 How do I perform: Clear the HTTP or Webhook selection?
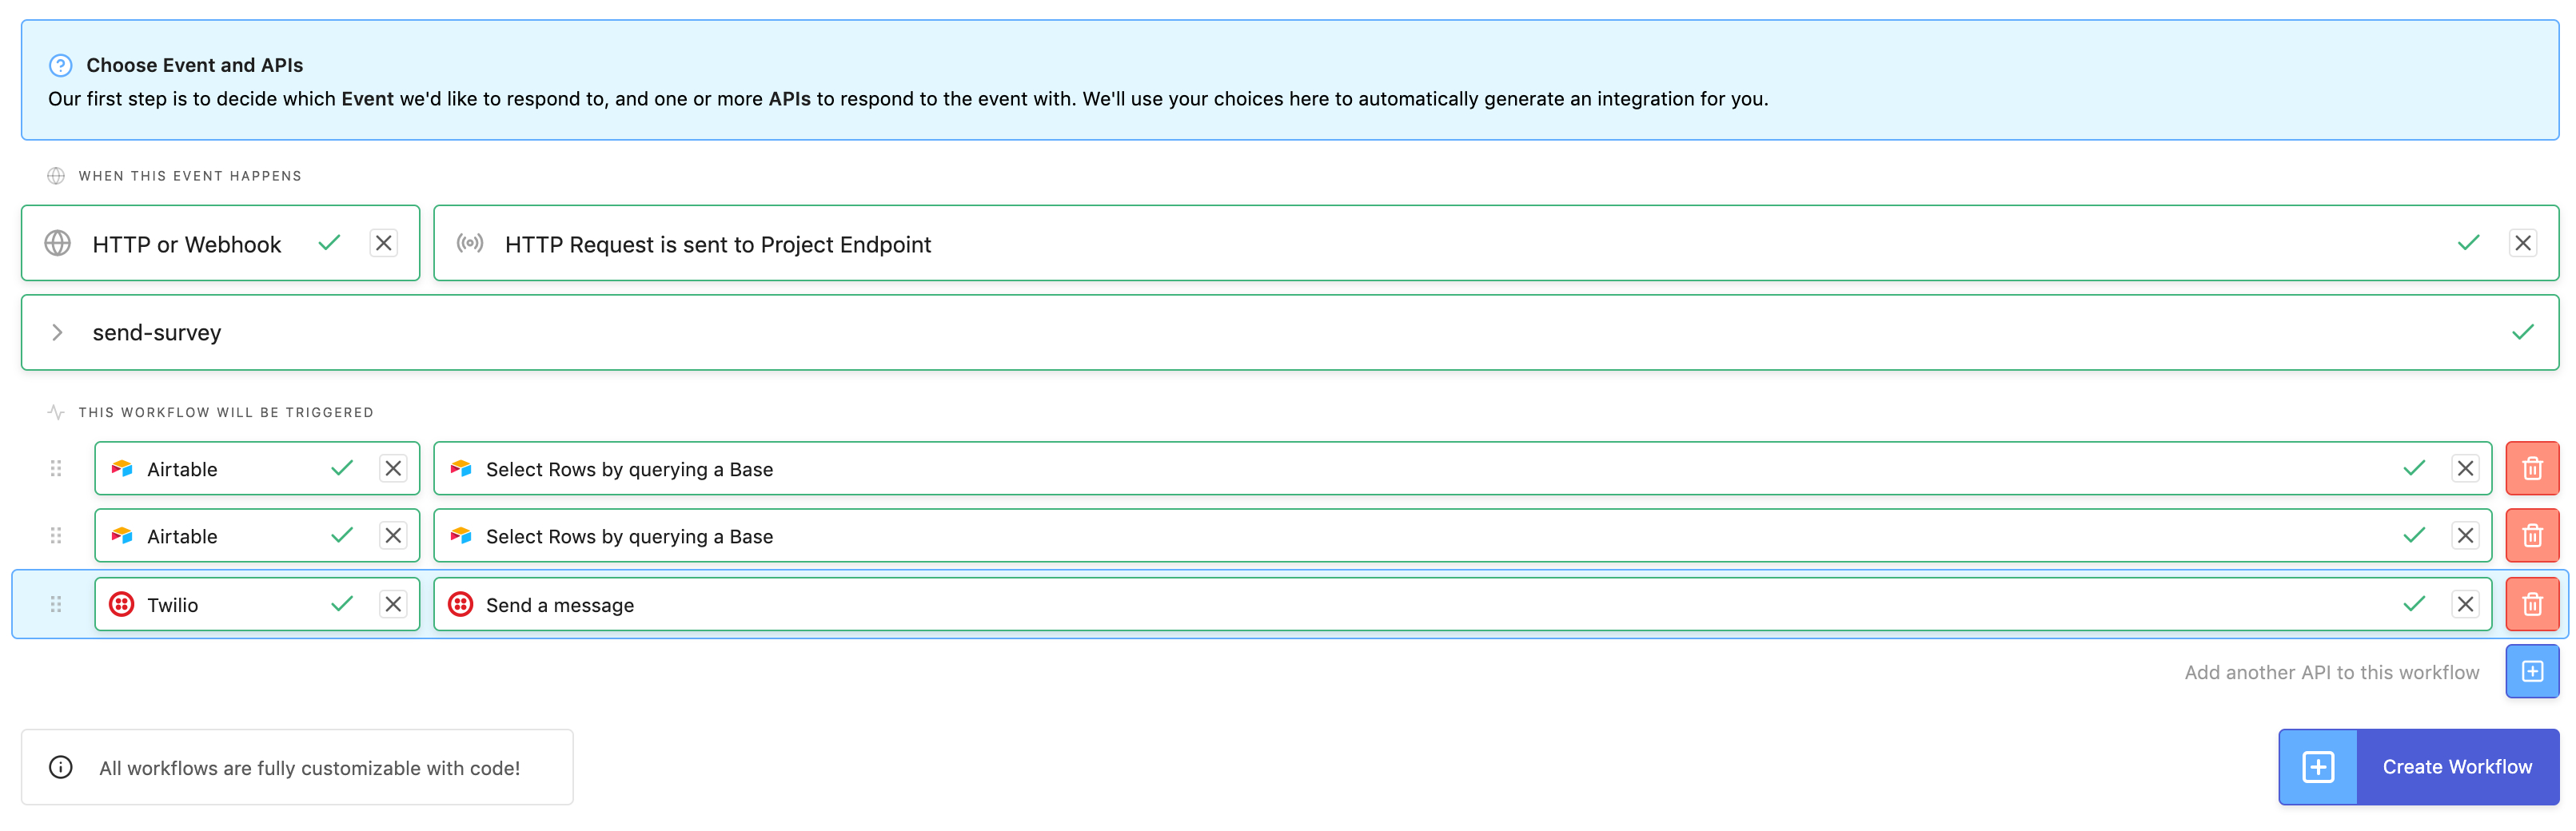point(383,243)
